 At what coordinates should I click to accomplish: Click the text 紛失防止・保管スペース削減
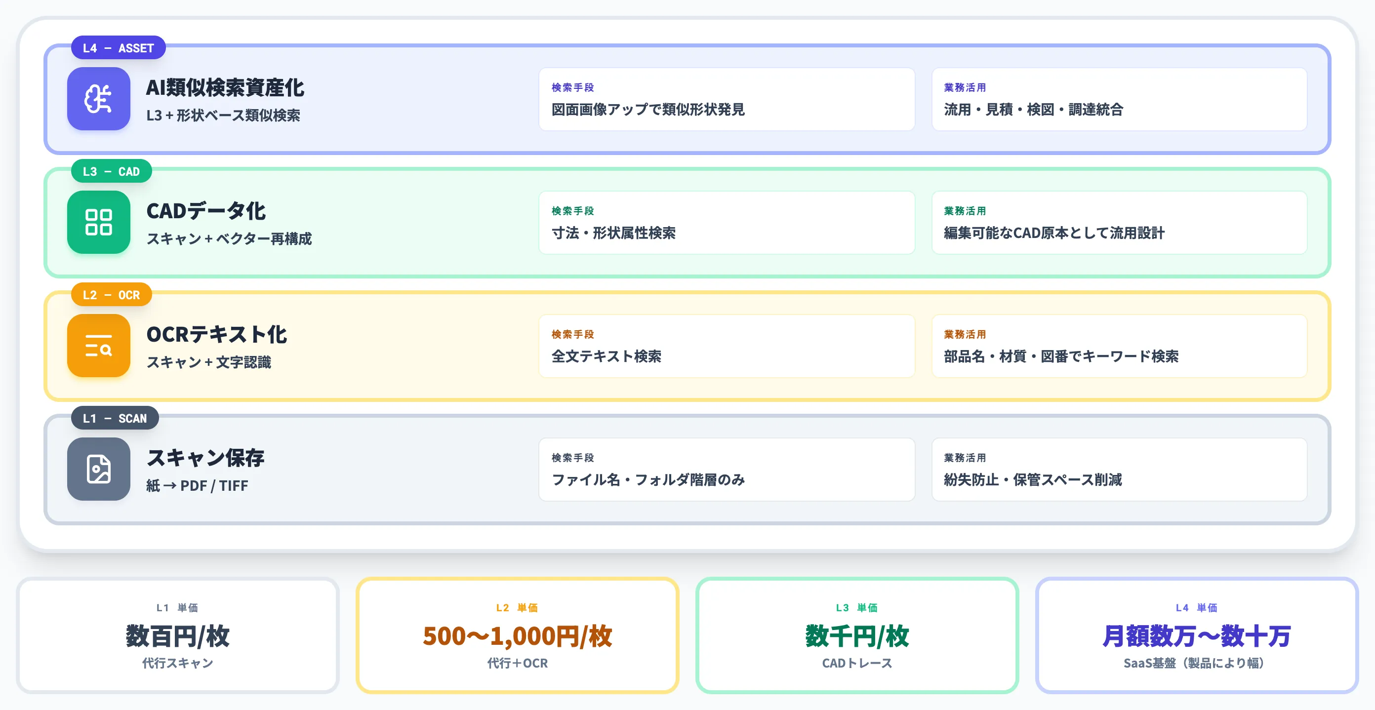1032,479
